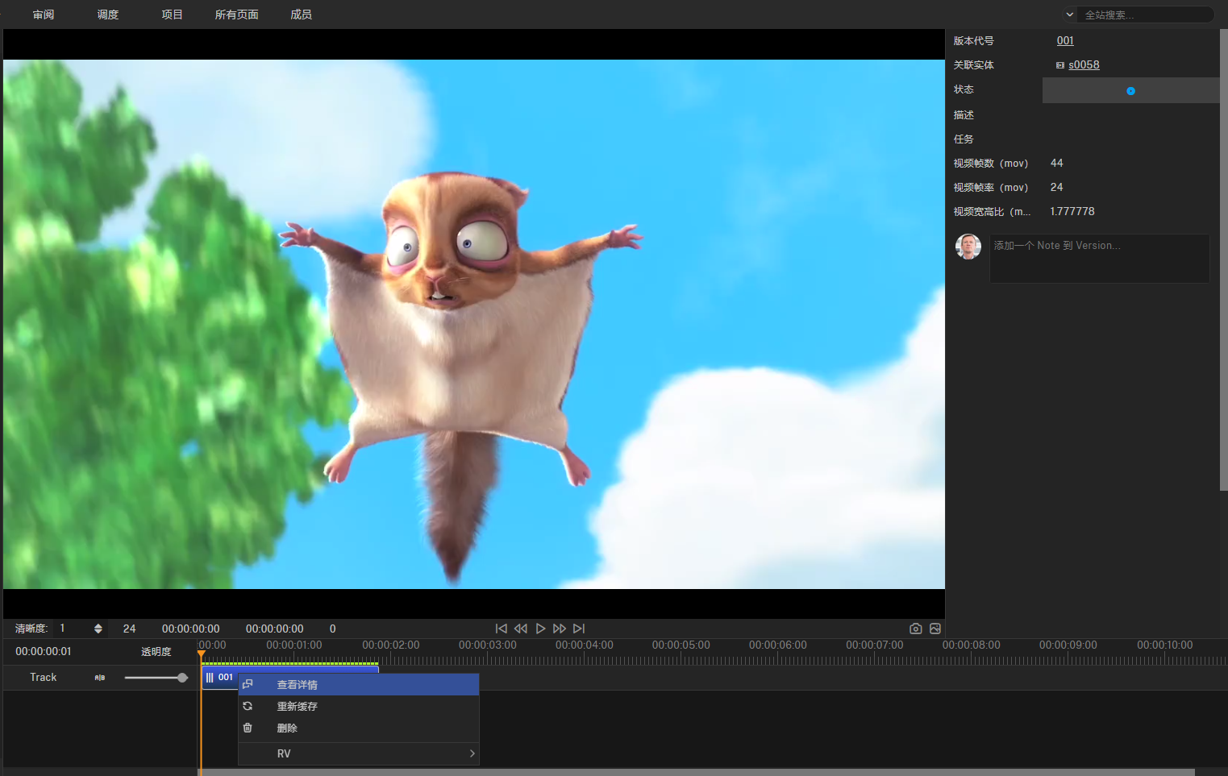This screenshot has width=1228, height=776.
Task: Select clip 001 on the timeline track
Action: pos(219,678)
